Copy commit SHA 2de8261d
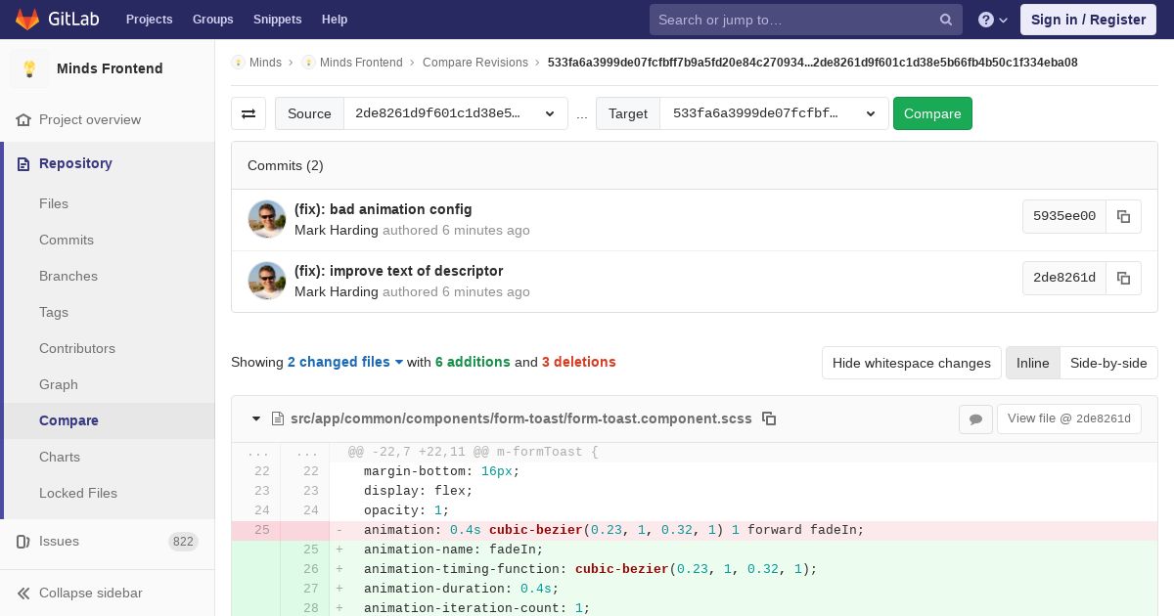This screenshot has height=616, width=1174. [1123, 279]
